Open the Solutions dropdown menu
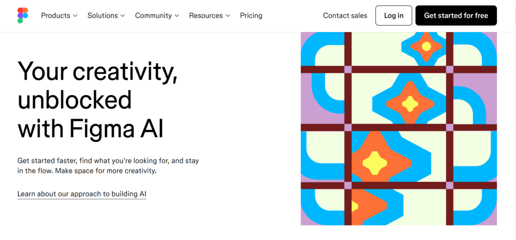 point(106,16)
